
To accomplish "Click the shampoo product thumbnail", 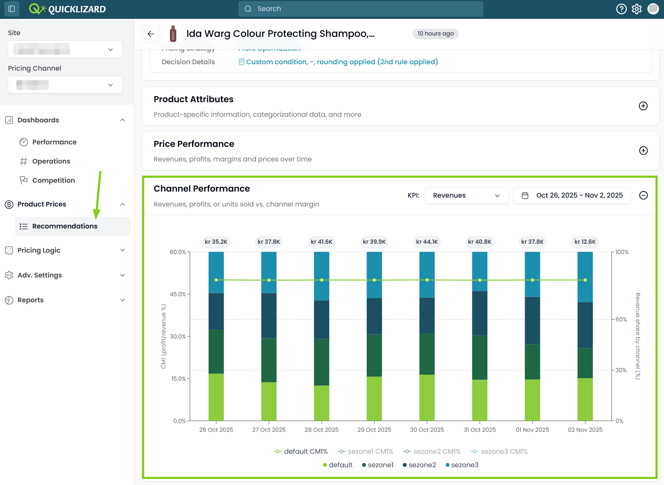I will [173, 34].
